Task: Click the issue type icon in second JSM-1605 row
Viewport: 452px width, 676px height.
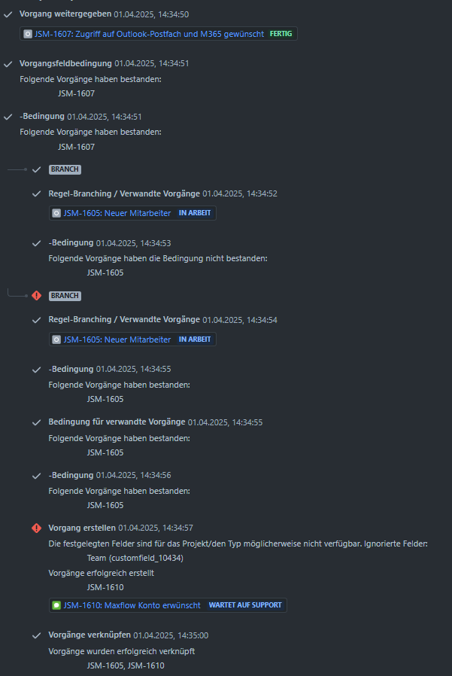Action: (x=56, y=340)
